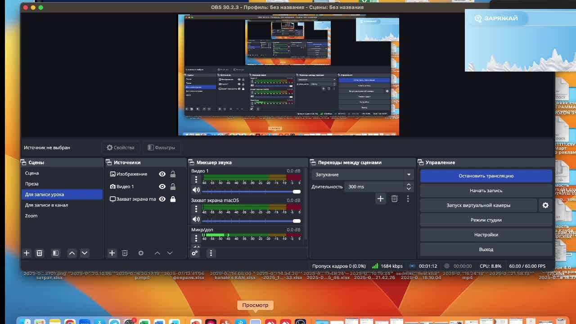Open source Свойства button
Image resolution: width=576 pixels, height=324 pixels.
point(121,148)
